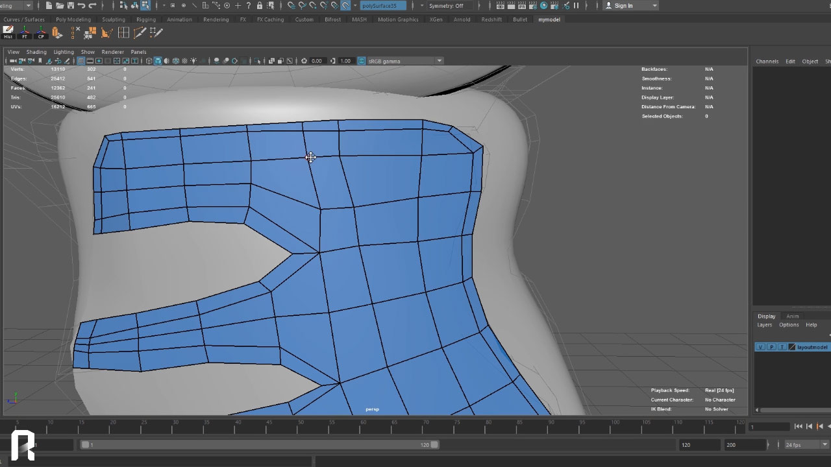Viewport: 831px width, 467px height.
Task: Switch to the Poly Modeling shelf tab
Action: pos(73,19)
